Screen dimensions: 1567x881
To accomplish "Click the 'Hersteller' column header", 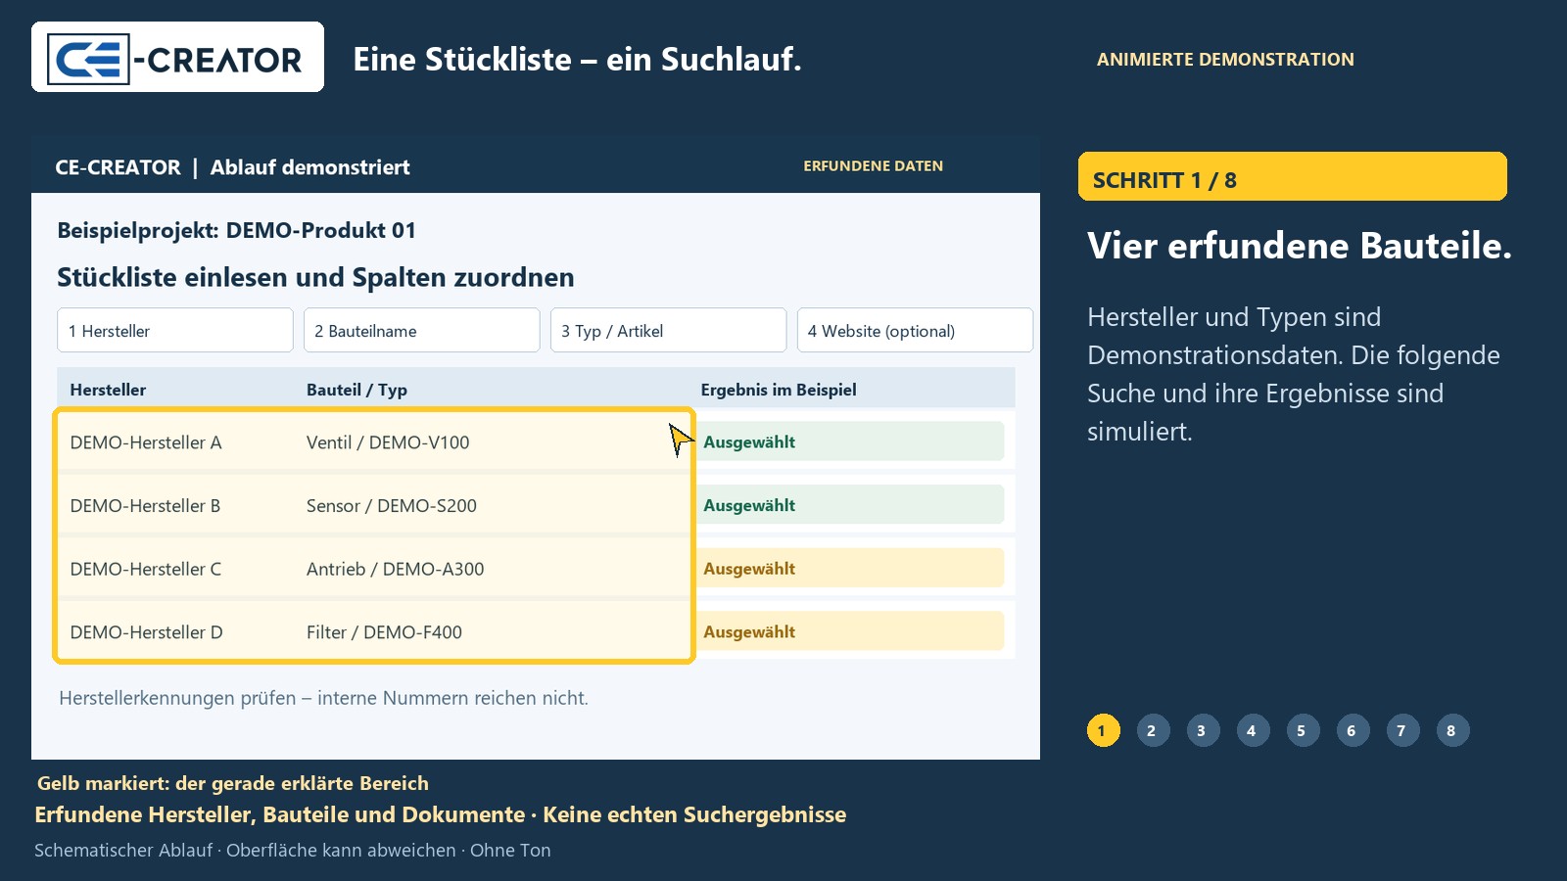I will point(108,390).
